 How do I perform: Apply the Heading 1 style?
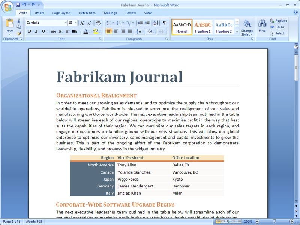click(x=203, y=27)
